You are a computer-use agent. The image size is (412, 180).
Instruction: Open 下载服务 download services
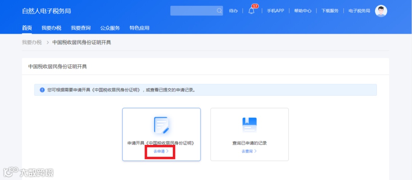(x=330, y=11)
